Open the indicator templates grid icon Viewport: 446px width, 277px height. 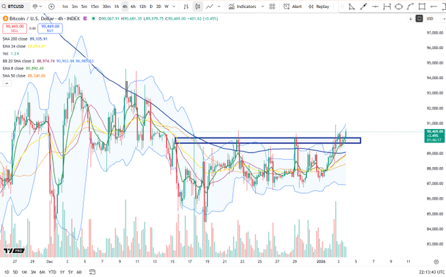pos(272,7)
